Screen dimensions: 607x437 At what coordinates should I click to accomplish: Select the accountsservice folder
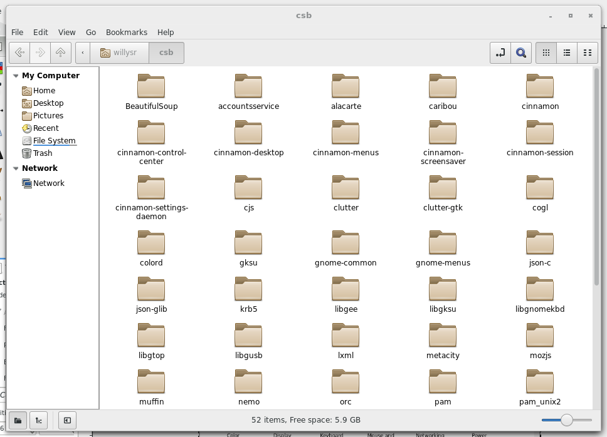[x=248, y=92]
